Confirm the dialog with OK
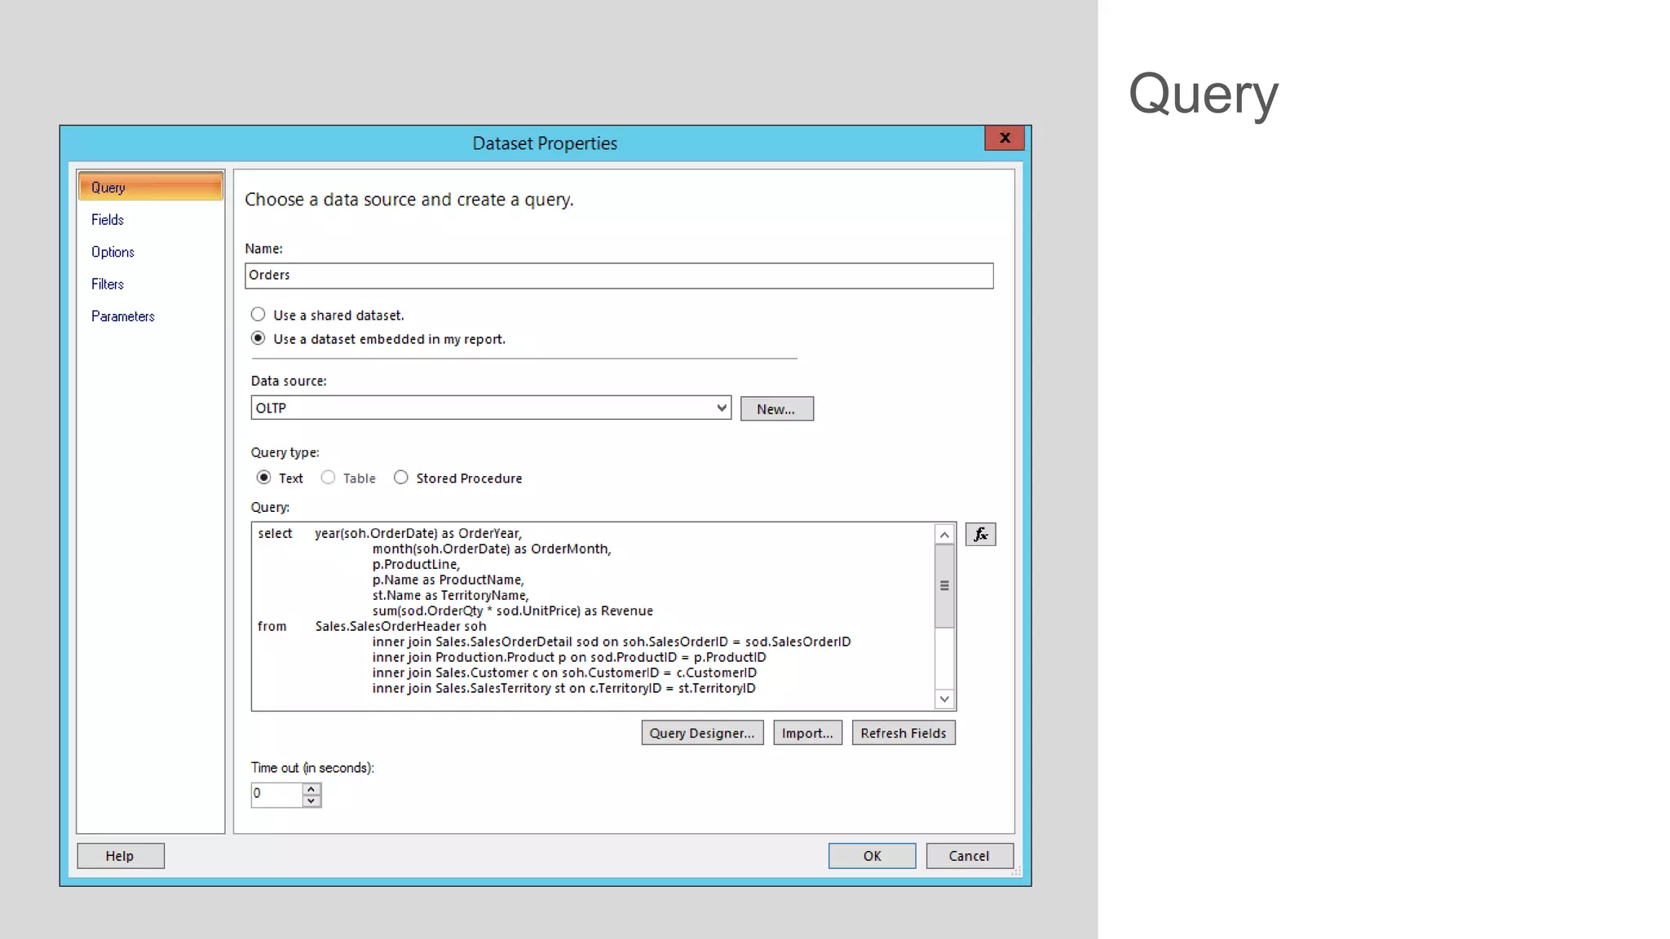This screenshot has height=939, width=1670. tap(872, 856)
